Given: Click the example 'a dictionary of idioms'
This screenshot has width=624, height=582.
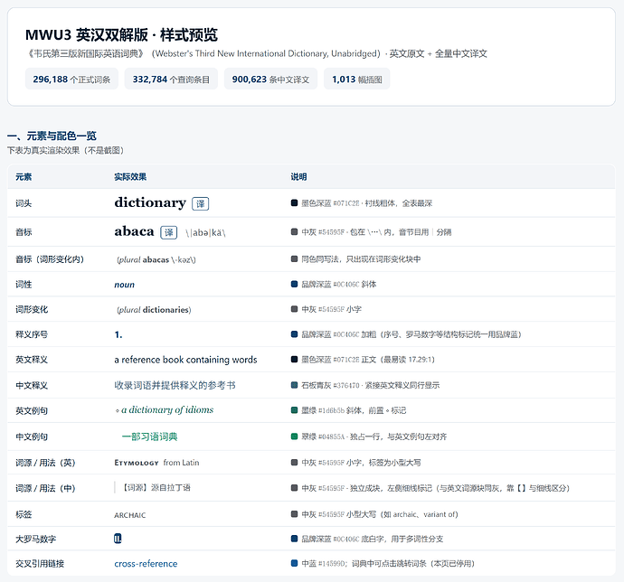Looking at the screenshot, I should pos(167,410).
